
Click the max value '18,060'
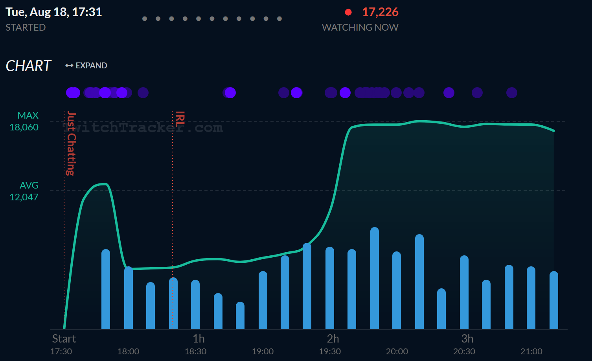click(x=24, y=127)
